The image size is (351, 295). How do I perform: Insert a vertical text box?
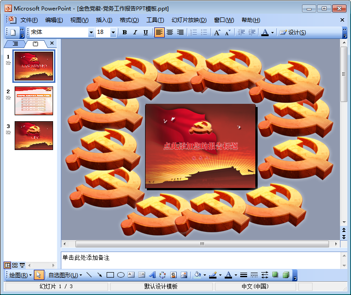tap(142, 275)
